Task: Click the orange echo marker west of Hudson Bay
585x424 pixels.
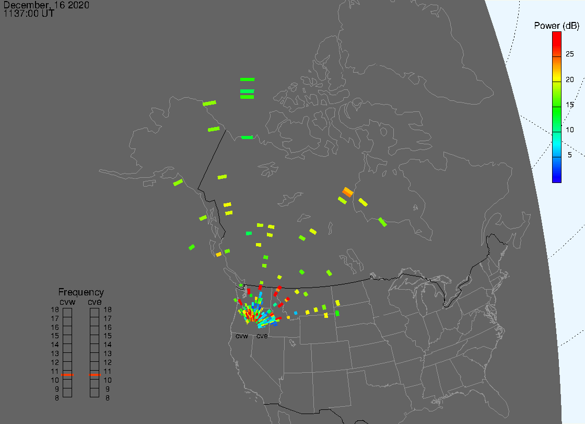Action: coord(348,192)
